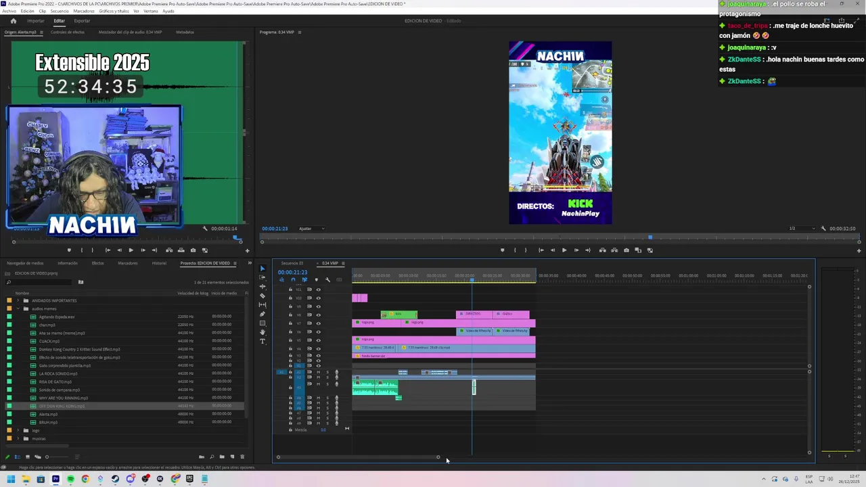Select the Rectangle tool

point(263,323)
